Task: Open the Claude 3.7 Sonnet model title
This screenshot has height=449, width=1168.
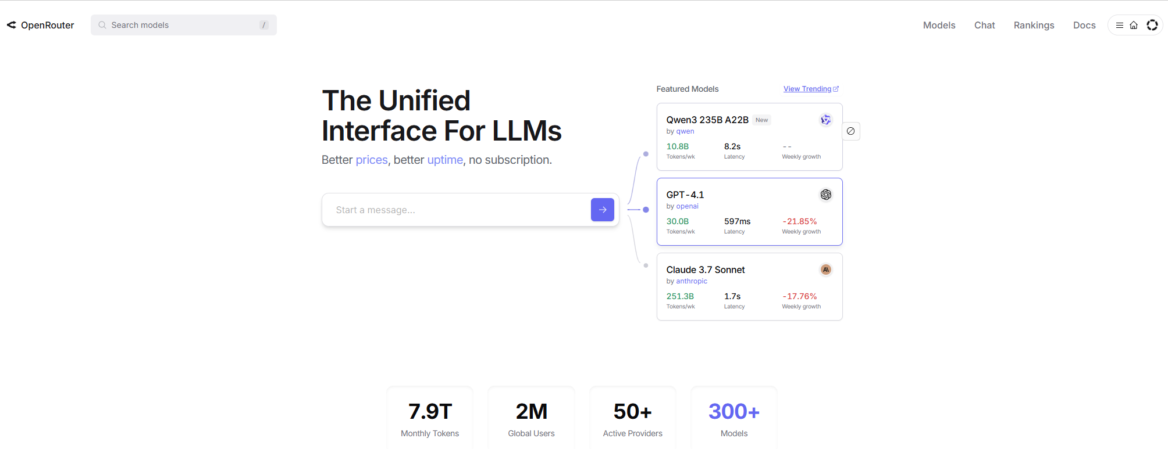Action: tap(706, 270)
